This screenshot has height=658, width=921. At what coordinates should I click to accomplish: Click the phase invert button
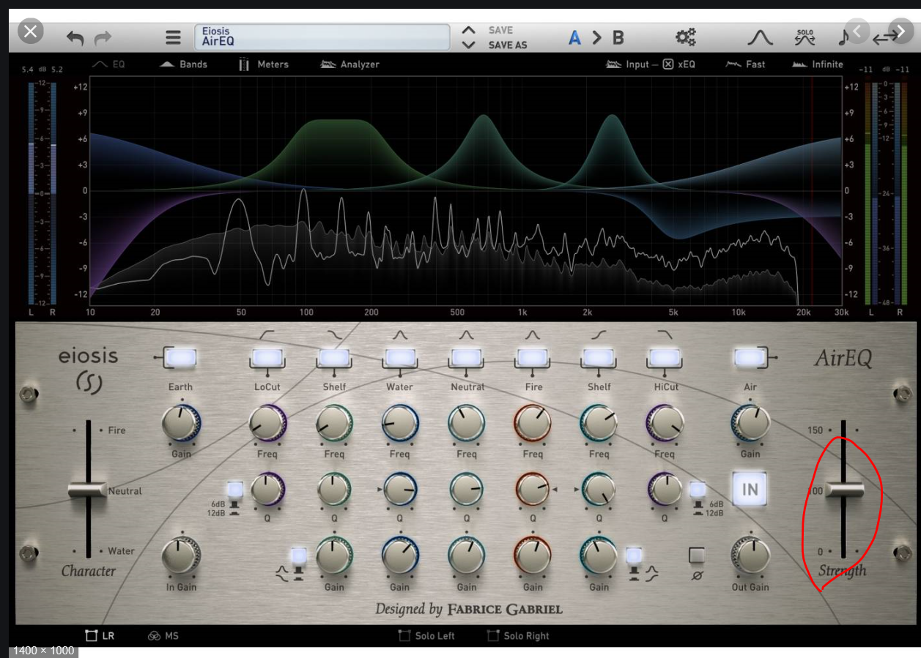click(697, 556)
